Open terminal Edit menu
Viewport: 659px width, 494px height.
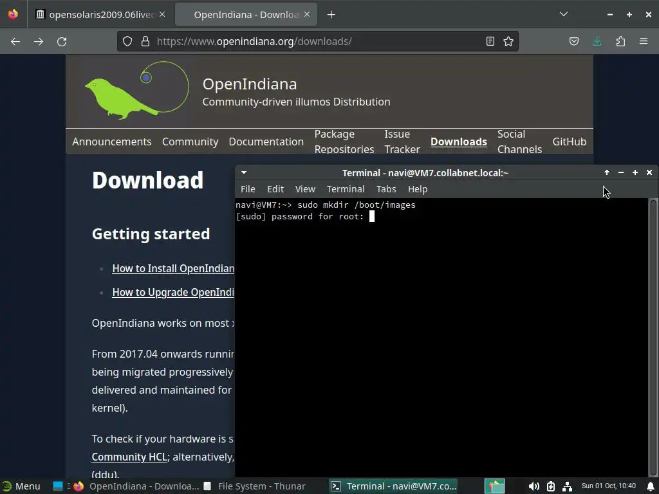click(275, 190)
